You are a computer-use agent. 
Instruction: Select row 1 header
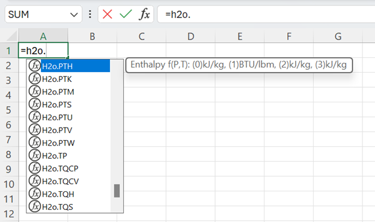9,51
